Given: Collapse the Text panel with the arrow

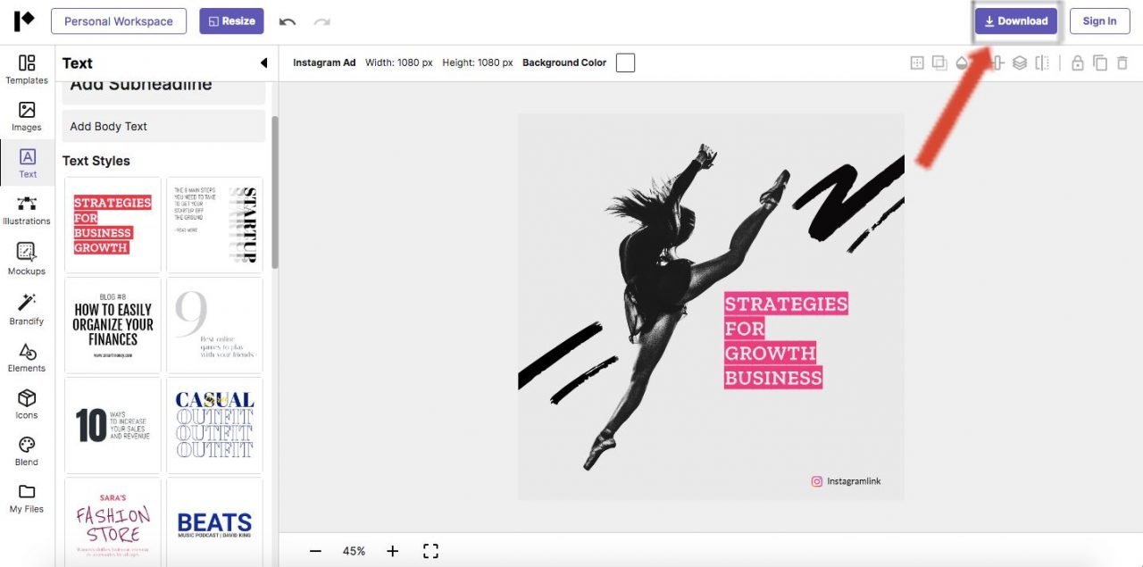Looking at the screenshot, I should [x=263, y=63].
